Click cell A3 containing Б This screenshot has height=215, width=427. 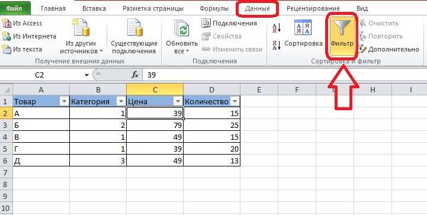pyautogui.click(x=41, y=125)
